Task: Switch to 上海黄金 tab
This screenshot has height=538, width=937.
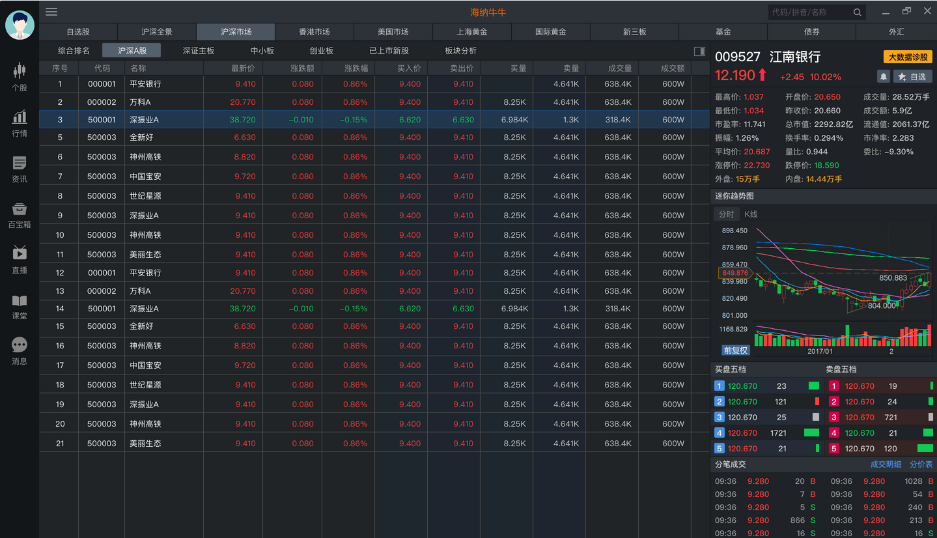Action: (472, 32)
